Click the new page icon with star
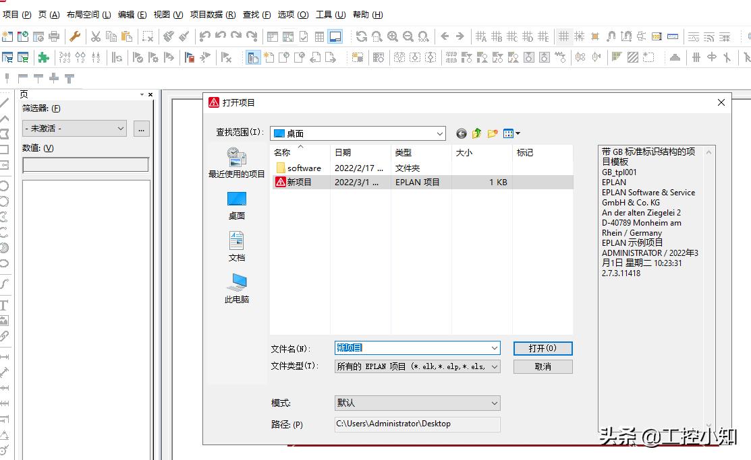This screenshot has width=751, height=460. tap(269, 58)
